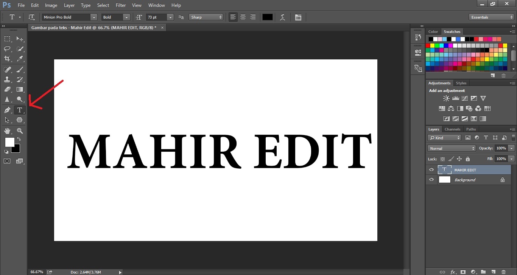Pick the Zoom tool
This screenshot has height=275, width=517.
pos(20,131)
